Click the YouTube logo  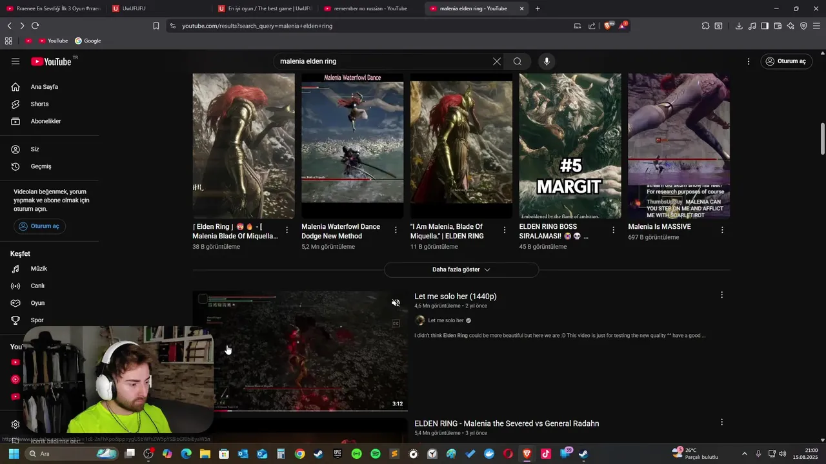pyautogui.click(x=52, y=61)
